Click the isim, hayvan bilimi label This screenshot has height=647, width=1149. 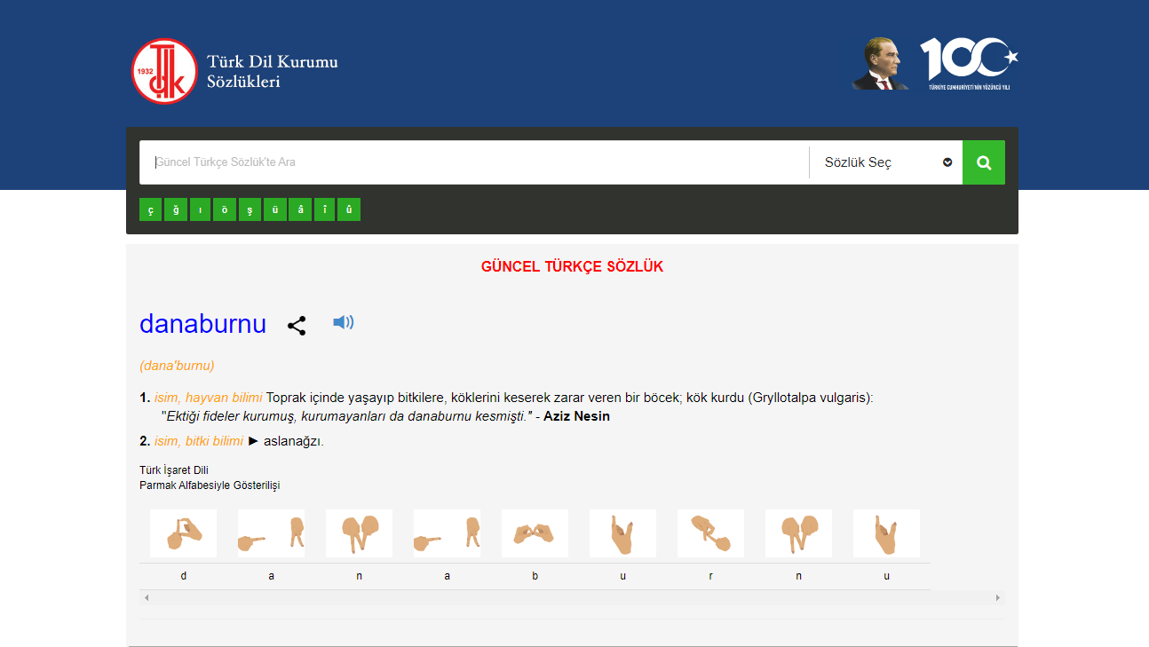[209, 398]
